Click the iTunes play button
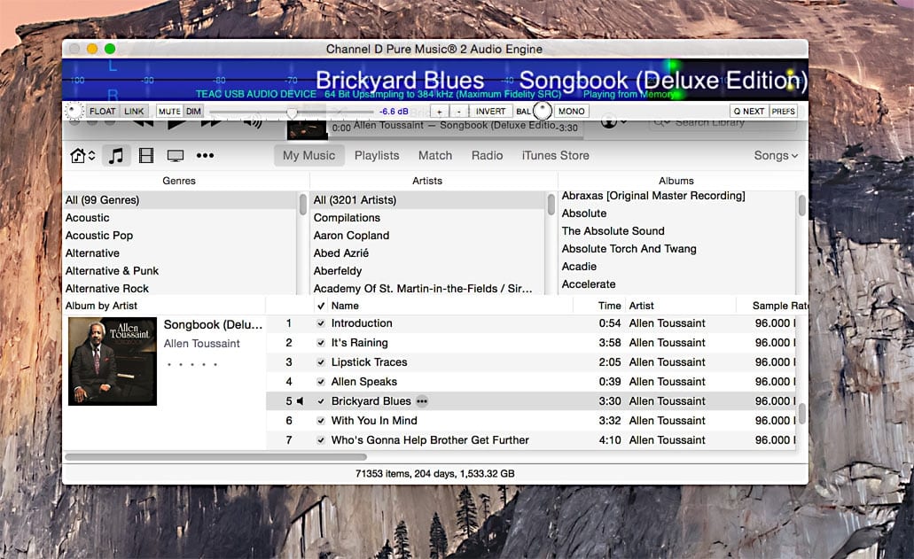The width and height of the screenshot is (914, 559). coord(176,123)
